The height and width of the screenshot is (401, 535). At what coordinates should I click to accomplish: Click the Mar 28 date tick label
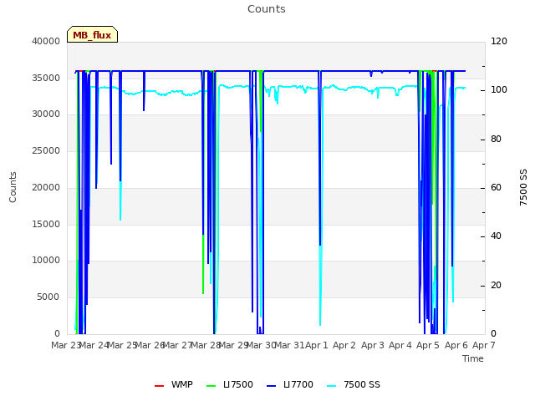(205, 345)
